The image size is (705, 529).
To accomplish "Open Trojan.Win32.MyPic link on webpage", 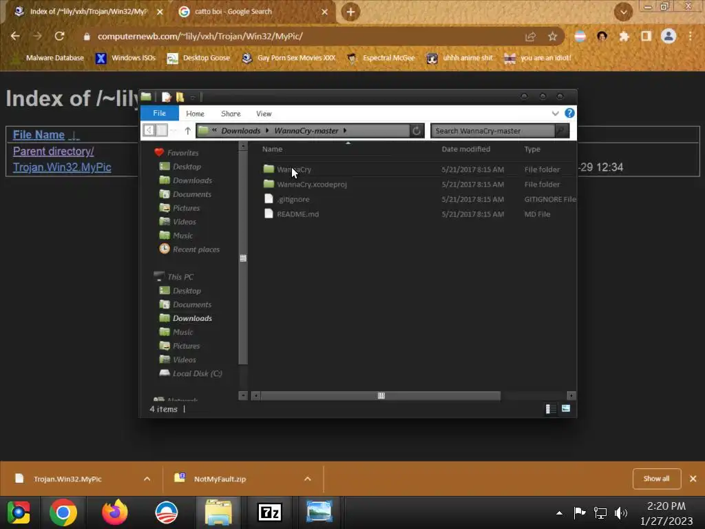I will 61,167.
